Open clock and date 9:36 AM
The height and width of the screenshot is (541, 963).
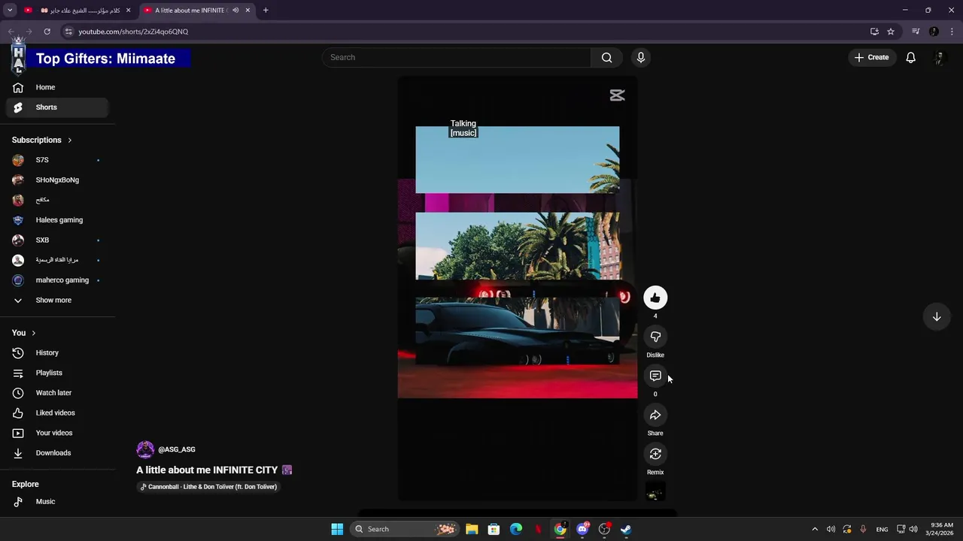tap(941, 529)
